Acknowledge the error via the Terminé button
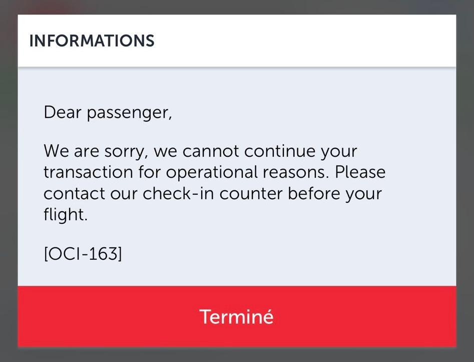Image resolution: width=474 pixels, height=362 pixels. (x=237, y=316)
